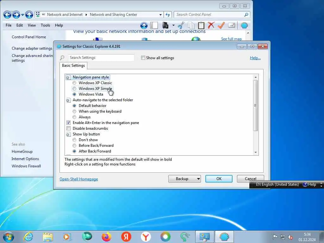Open the View menu

[32, 25]
